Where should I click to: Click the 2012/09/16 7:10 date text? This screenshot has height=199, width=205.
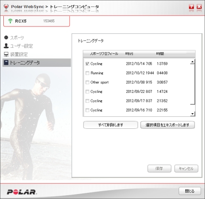coord(139,110)
